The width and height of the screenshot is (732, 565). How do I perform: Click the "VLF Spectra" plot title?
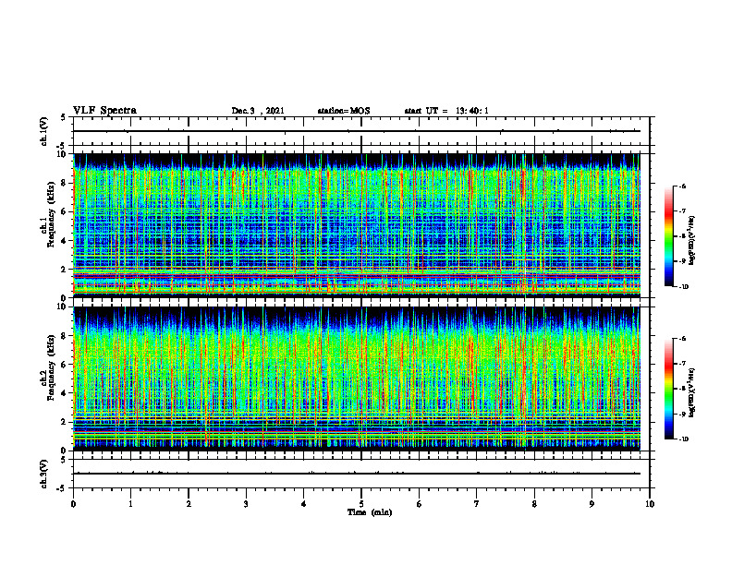click(x=104, y=111)
